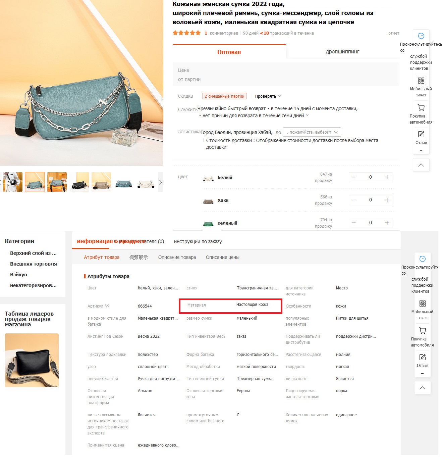Click upper scroll-to-top arrow button
This screenshot has width=442, height=464.
coord(421,165)
